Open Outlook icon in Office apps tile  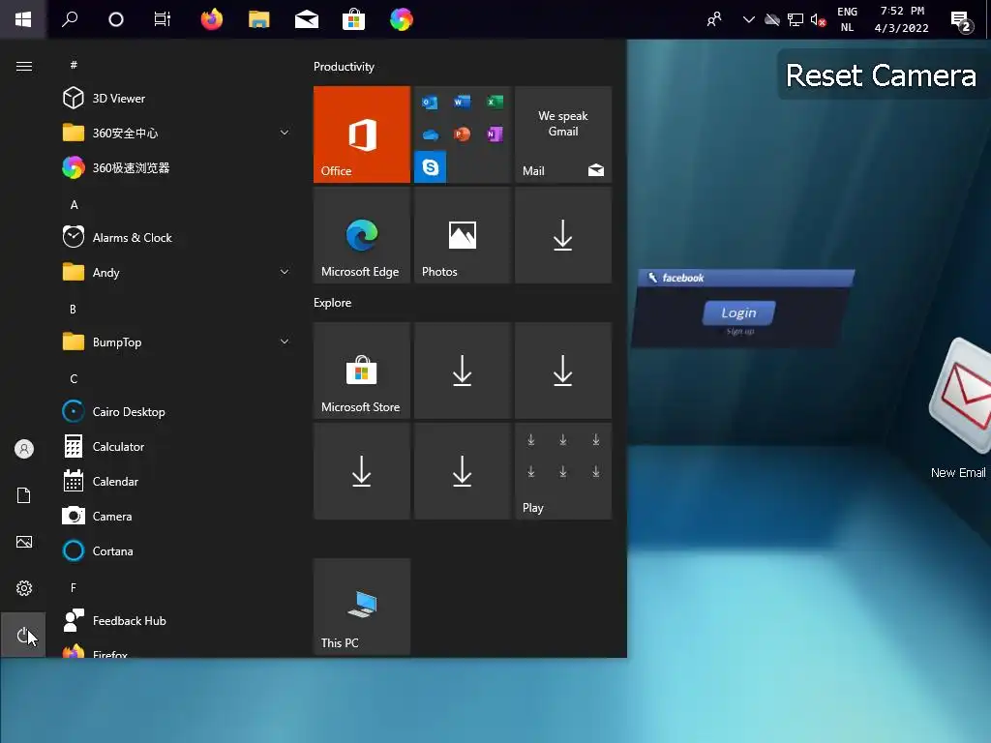tap(430, 103)
